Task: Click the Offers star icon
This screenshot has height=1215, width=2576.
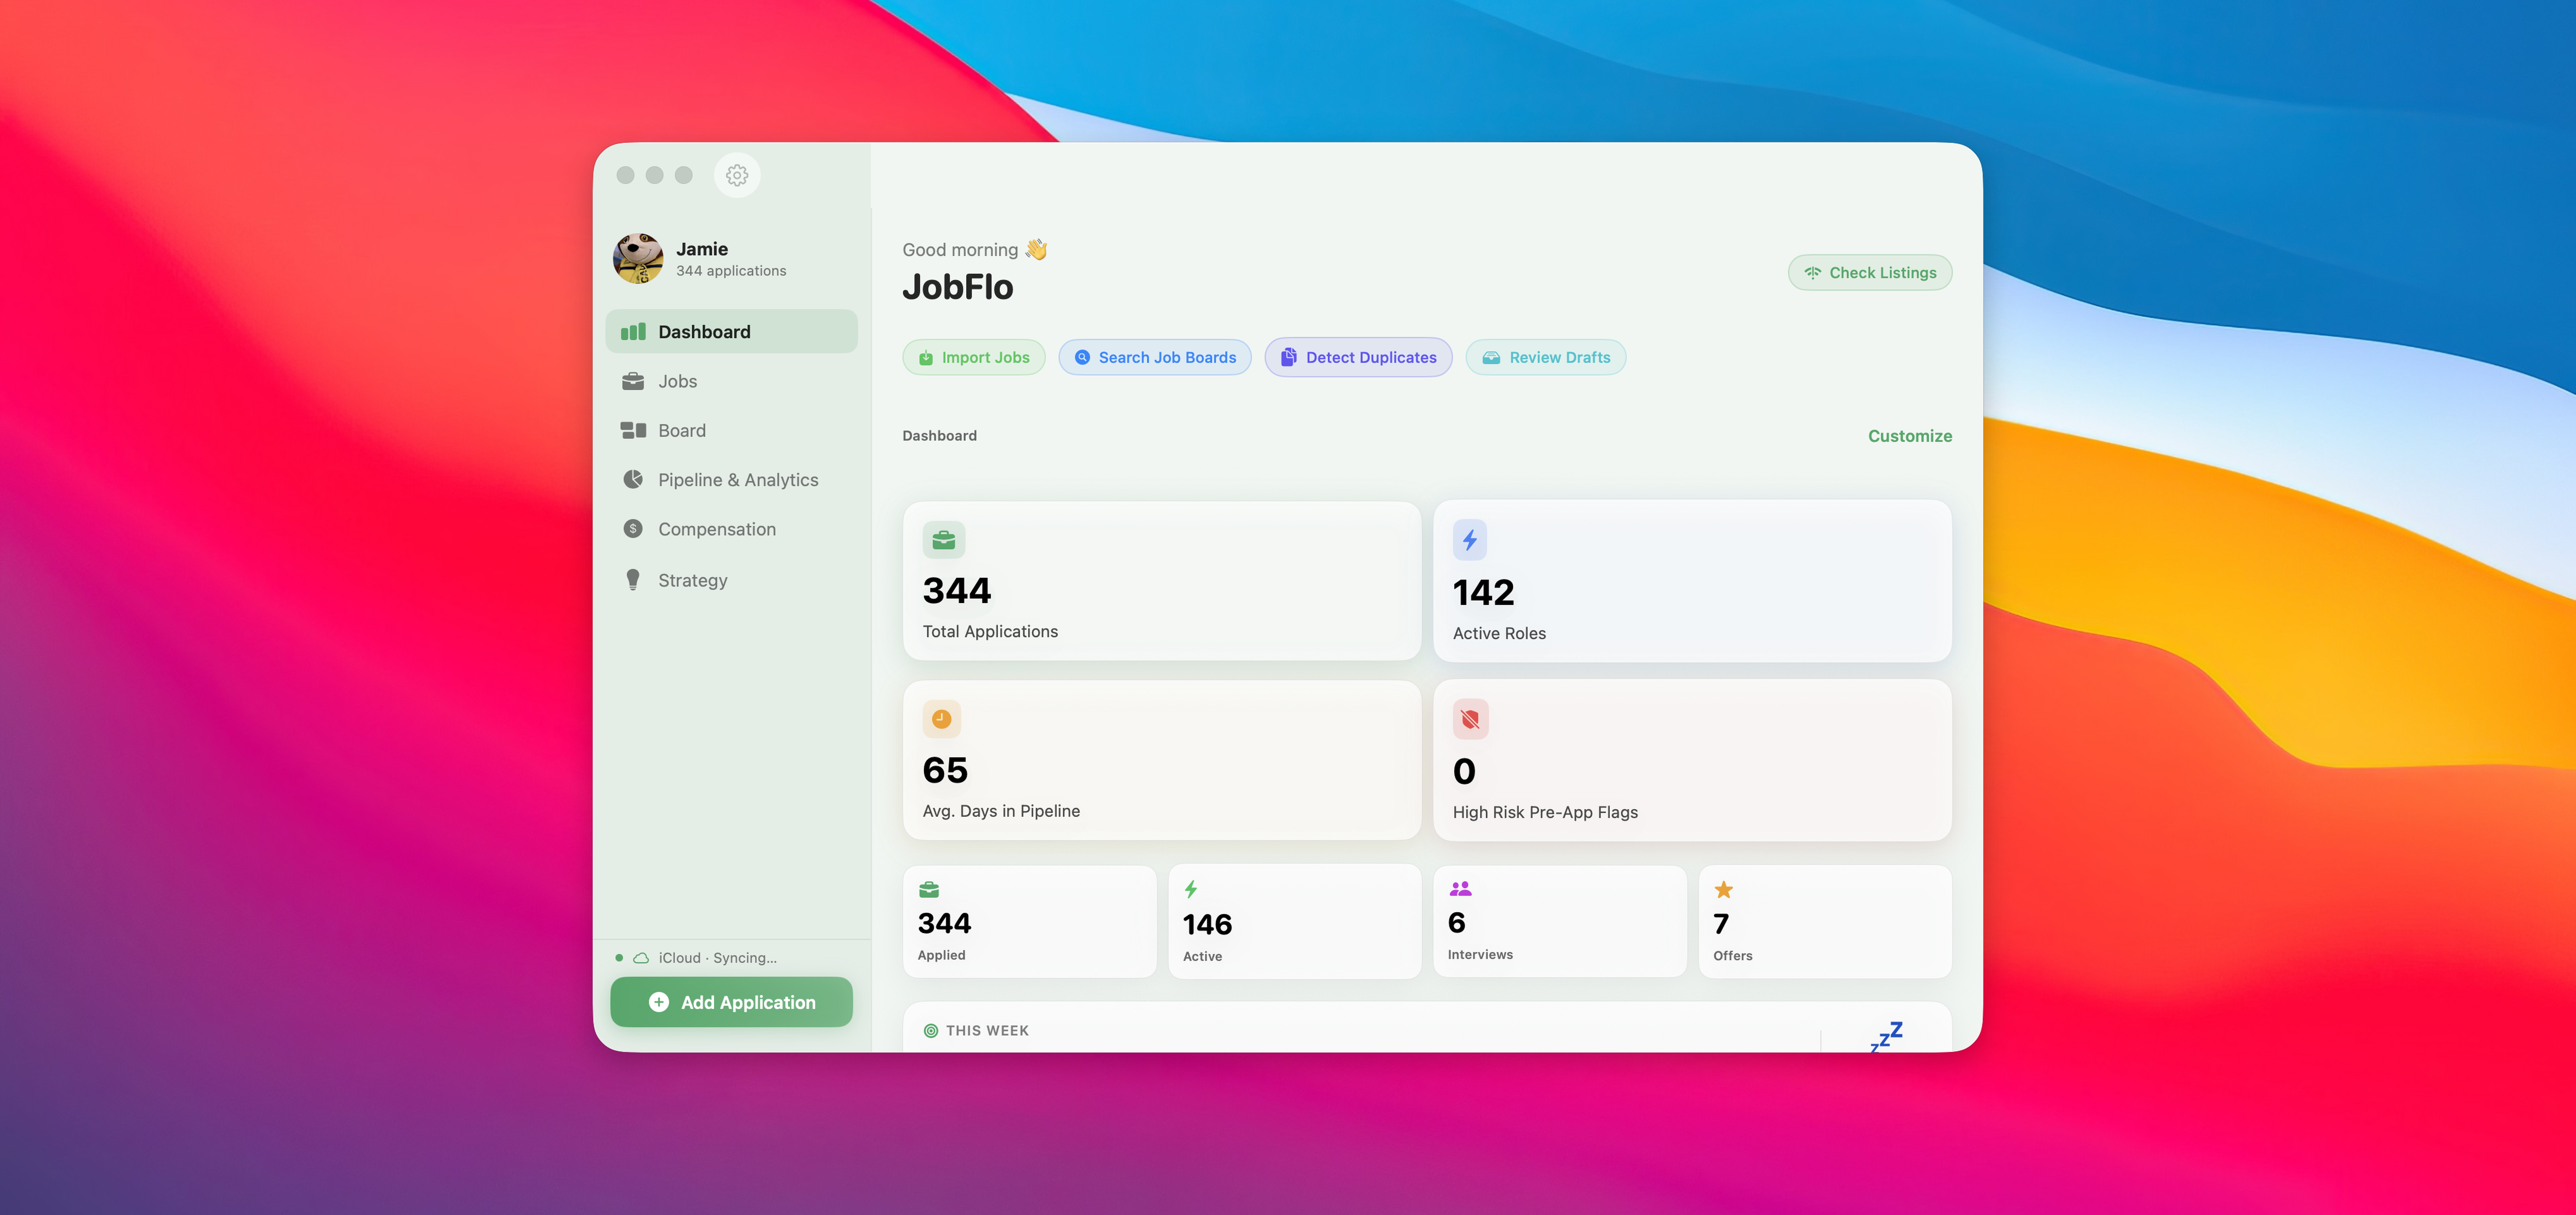Action: pyautogui.click(x=1724, y=889)
